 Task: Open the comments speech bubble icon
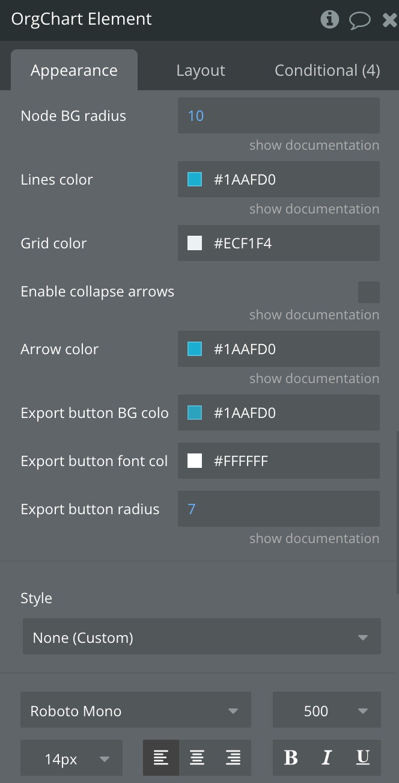[360, 20]
